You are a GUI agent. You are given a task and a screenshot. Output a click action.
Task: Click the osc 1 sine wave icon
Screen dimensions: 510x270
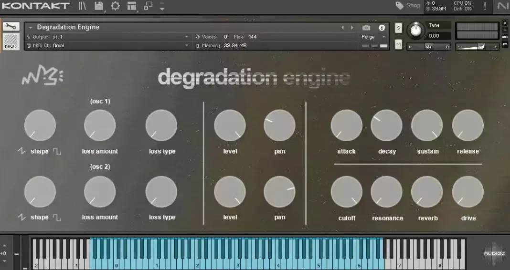coord(21,151)
